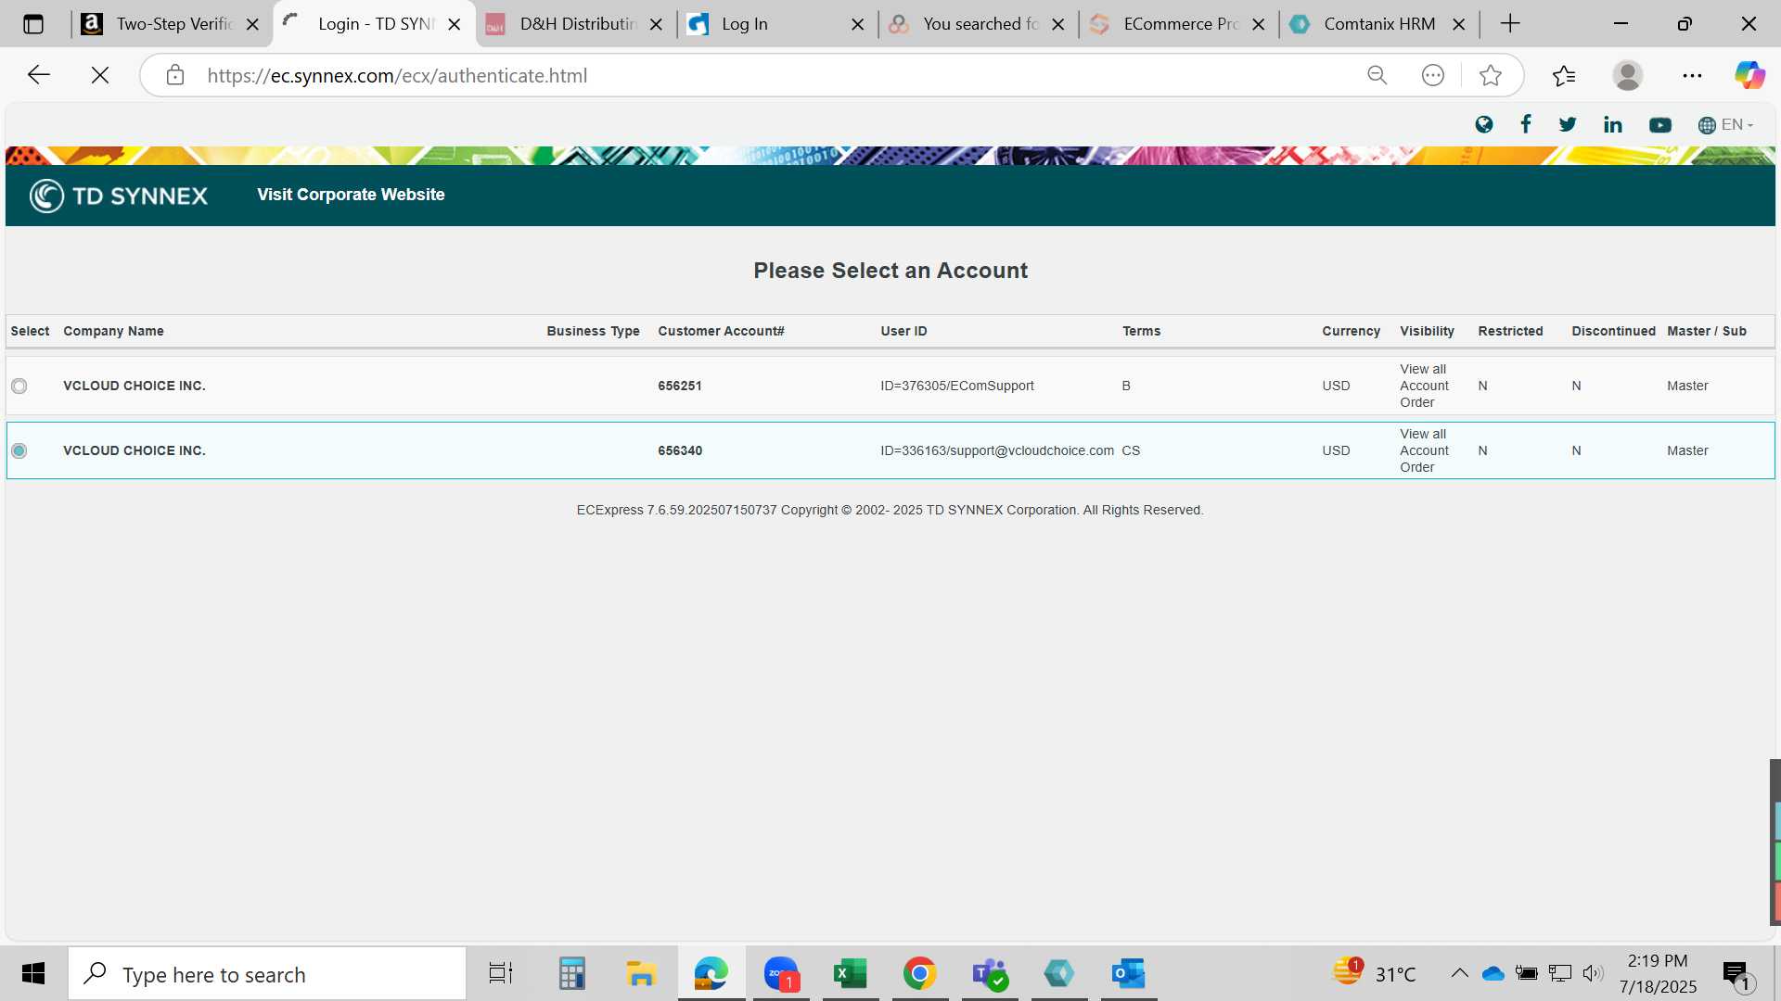
Task: Open the TD SYNNEX LinkedIn icon
Action: point(1613,124)
